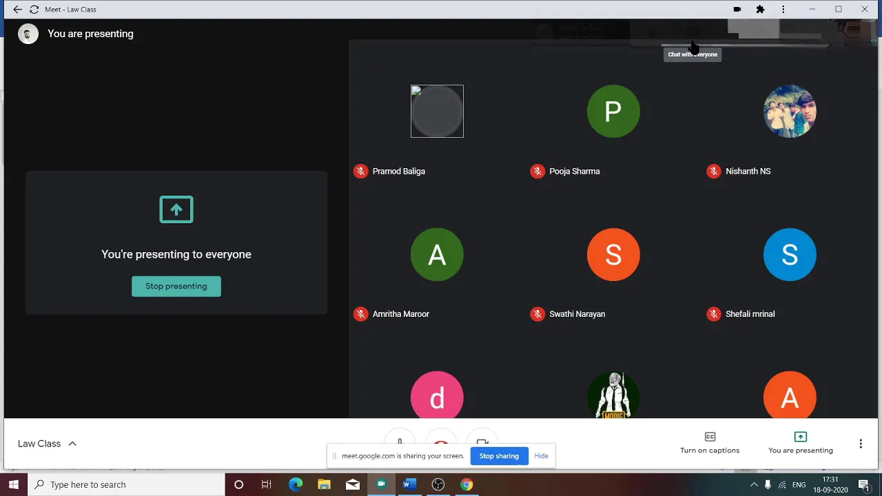Click the name "Swathi Narayan"
Screen dimensions: 882x496
coord(577,314)
